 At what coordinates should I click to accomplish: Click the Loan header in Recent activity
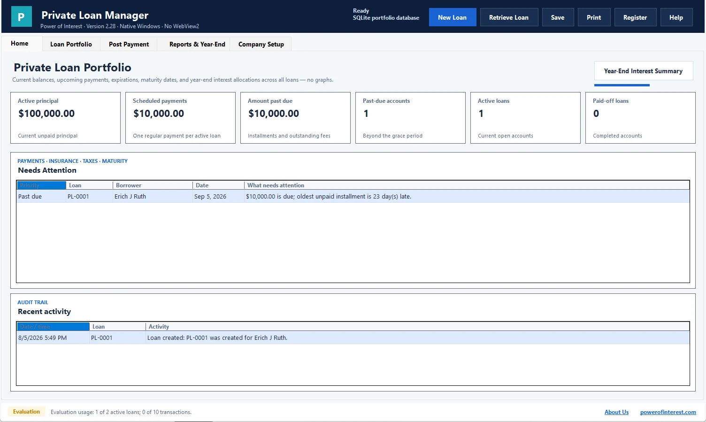click(117, 327)
